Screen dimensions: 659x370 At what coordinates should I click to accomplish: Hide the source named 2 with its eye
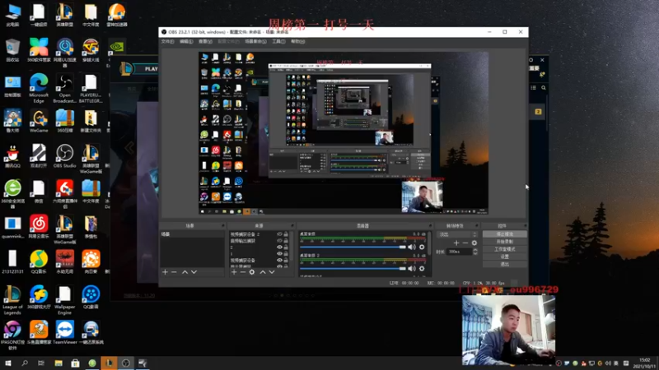coord(279,247)
